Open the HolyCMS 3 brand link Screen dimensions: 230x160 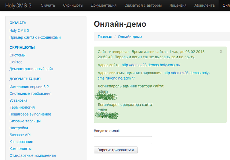[x=18, y=5]
